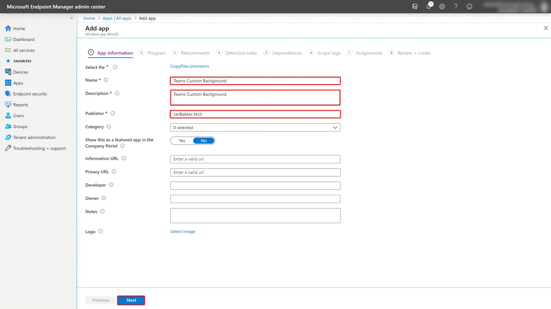Click info icon next to Description label
The height and width of the screenshot is (309, 551).
click(117, 93)
